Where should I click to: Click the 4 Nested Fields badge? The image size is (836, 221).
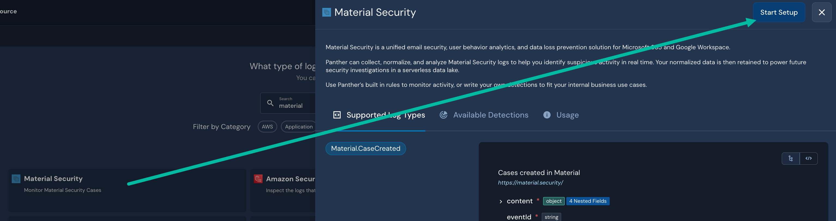click(588, 201)
